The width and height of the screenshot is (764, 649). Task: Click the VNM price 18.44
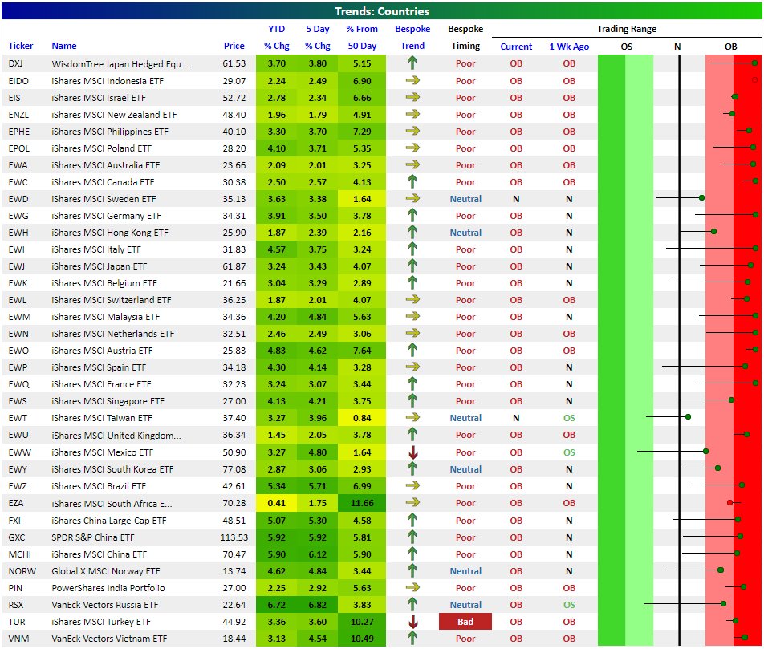234,639
